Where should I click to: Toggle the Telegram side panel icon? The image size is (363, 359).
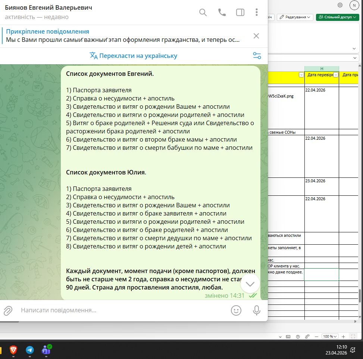(x=240, y=12)
